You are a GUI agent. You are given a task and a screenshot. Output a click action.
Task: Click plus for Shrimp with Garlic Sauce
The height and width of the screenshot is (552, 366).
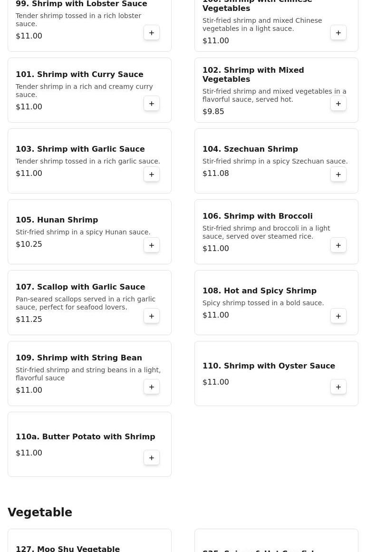tap(152, 174)
